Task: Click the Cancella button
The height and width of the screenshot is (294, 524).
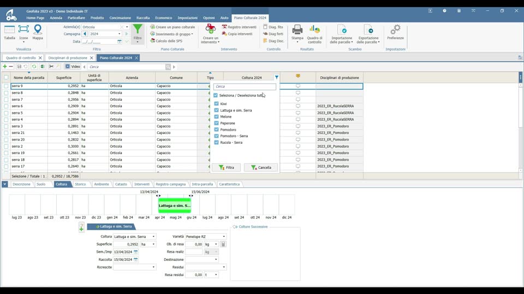Action: pos(261,167)
